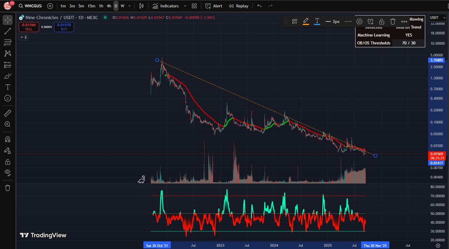Delete the selected trend line drawing

[393, 21]
